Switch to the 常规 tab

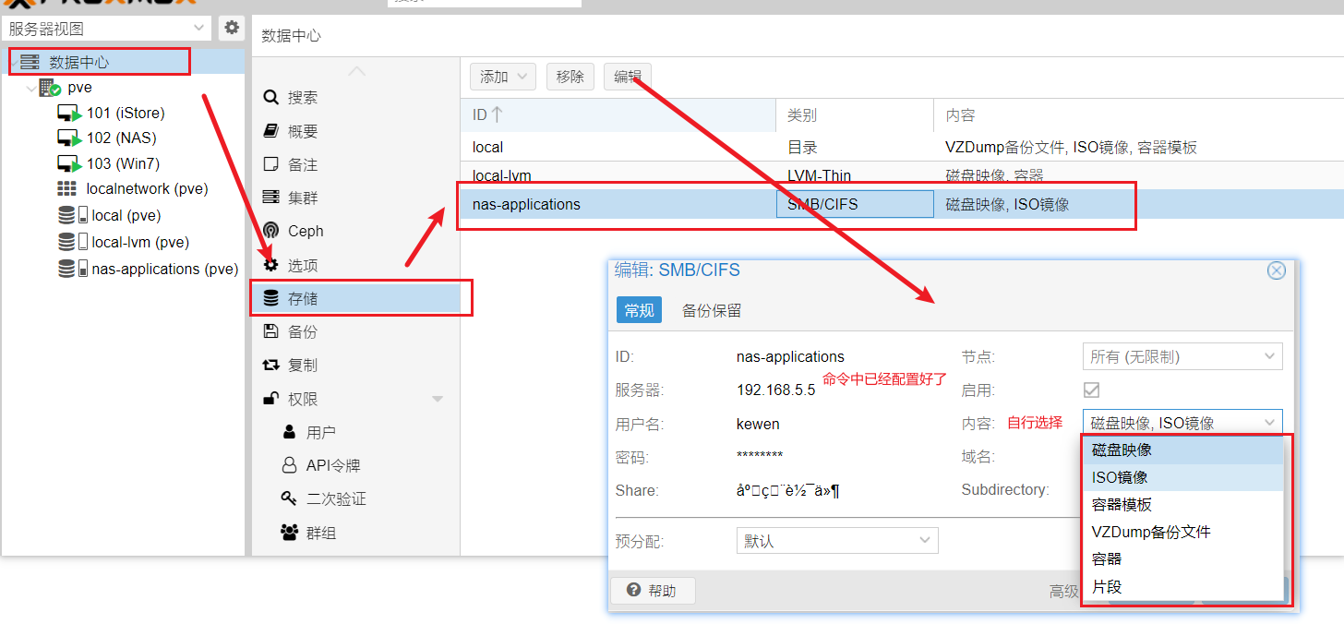coord(639,310)
